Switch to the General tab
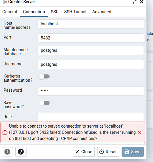Screen dimensions: 153x162 pyautogui.click(x=10, y=12)
